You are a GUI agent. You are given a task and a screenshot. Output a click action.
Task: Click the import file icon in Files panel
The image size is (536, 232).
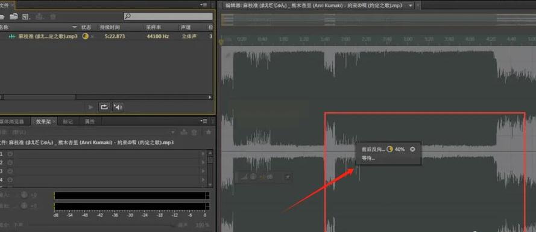click(13, 16)
